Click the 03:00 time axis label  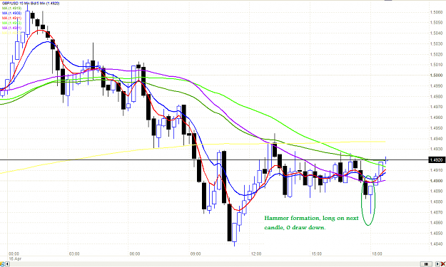pyautogui.click(x=74, y=253)
